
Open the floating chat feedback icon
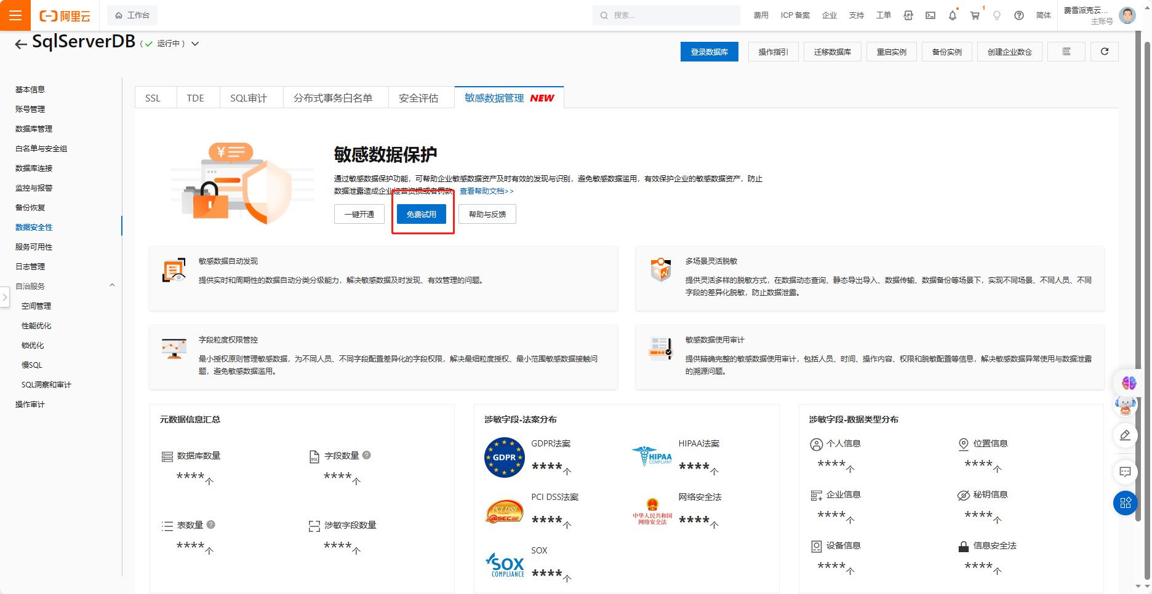click(1126, 472)
